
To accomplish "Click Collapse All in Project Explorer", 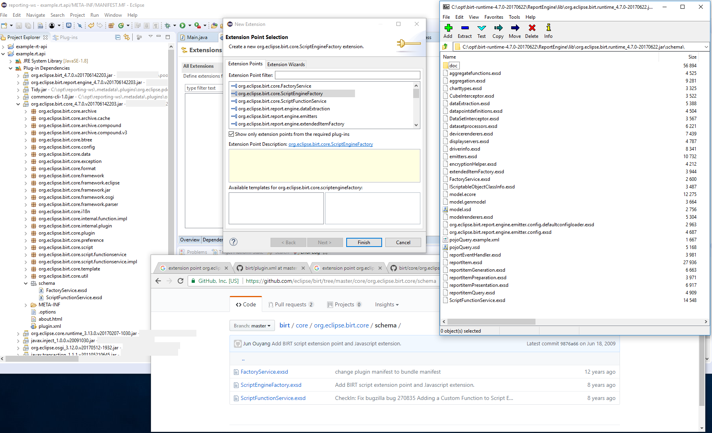I will coord(118,37).
